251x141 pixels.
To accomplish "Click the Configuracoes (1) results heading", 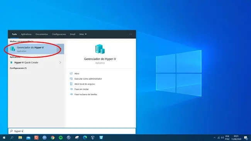I will pos(18,68).
